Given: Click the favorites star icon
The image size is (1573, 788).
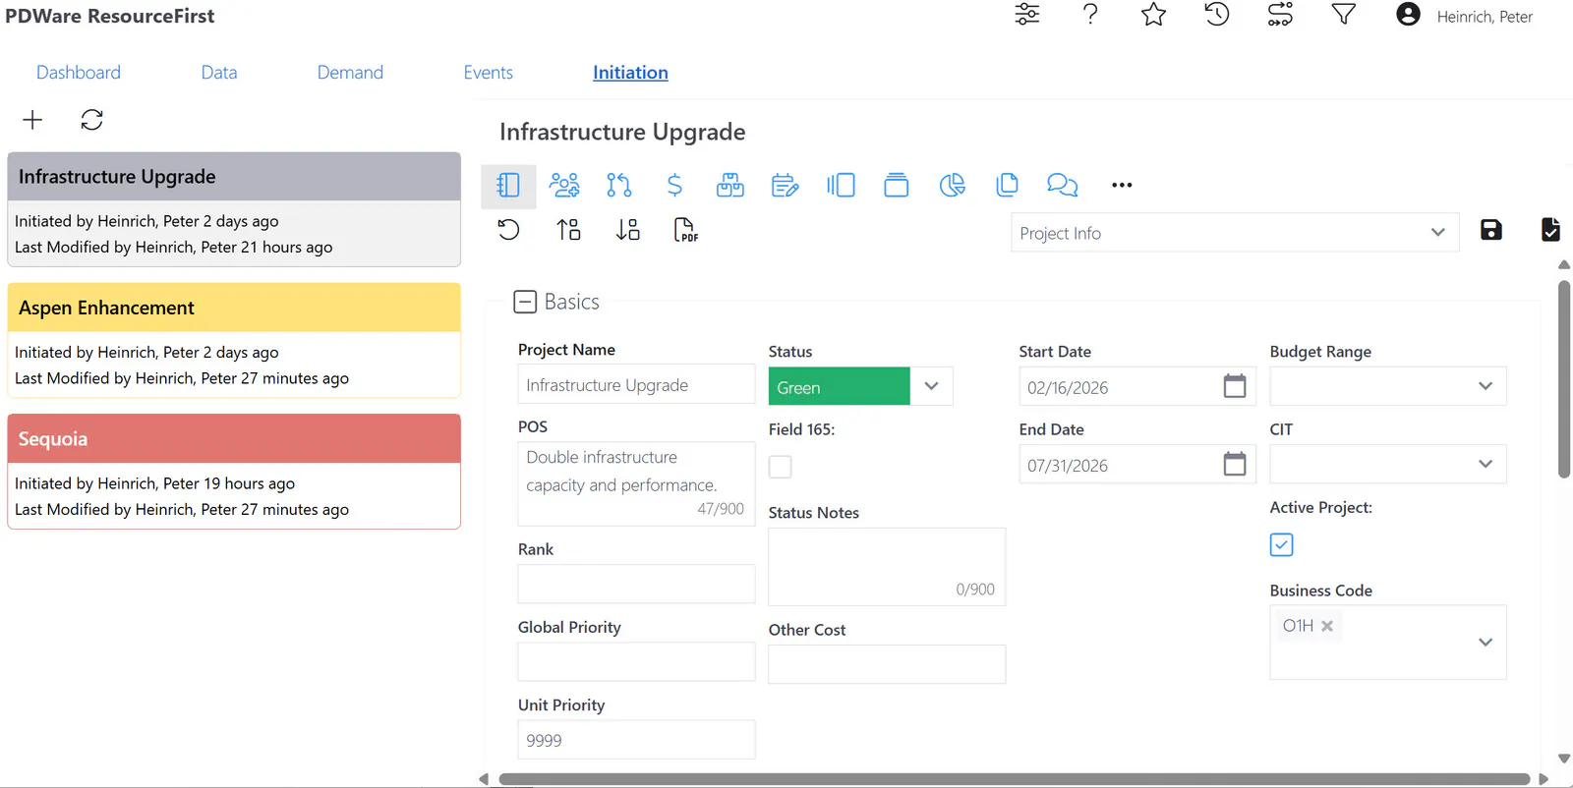Looking at the screenshot, I should (1153, 15).
